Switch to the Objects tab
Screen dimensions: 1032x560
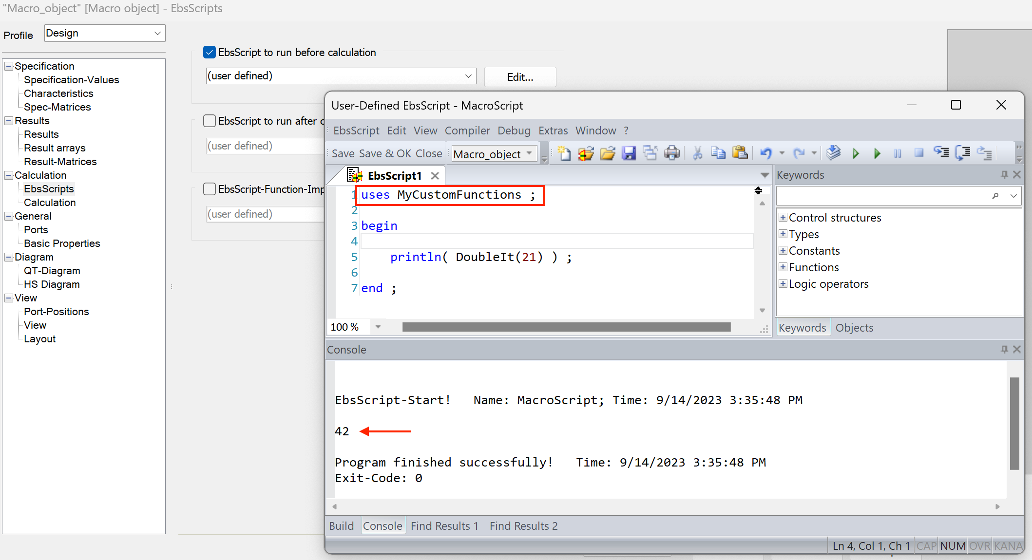pos(854,328)
